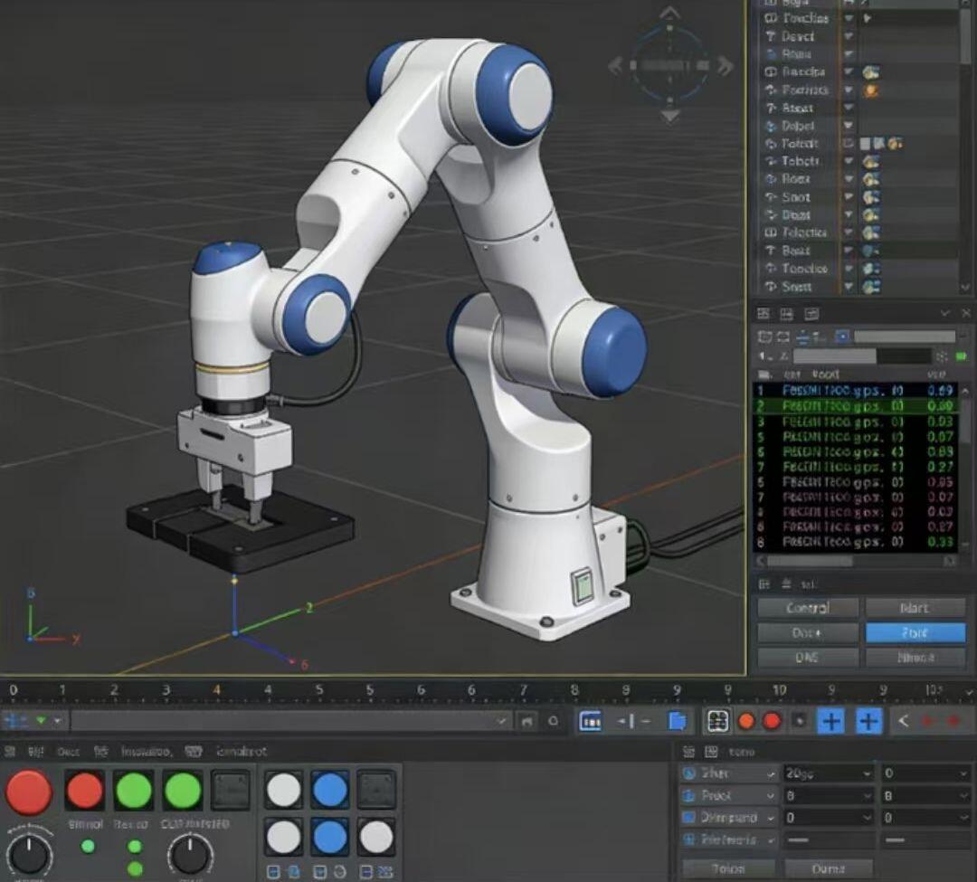Viewport: 977px width, 882px height.
Task: Click the search magnifier icon beside the path bar
Action: [554, 721]
